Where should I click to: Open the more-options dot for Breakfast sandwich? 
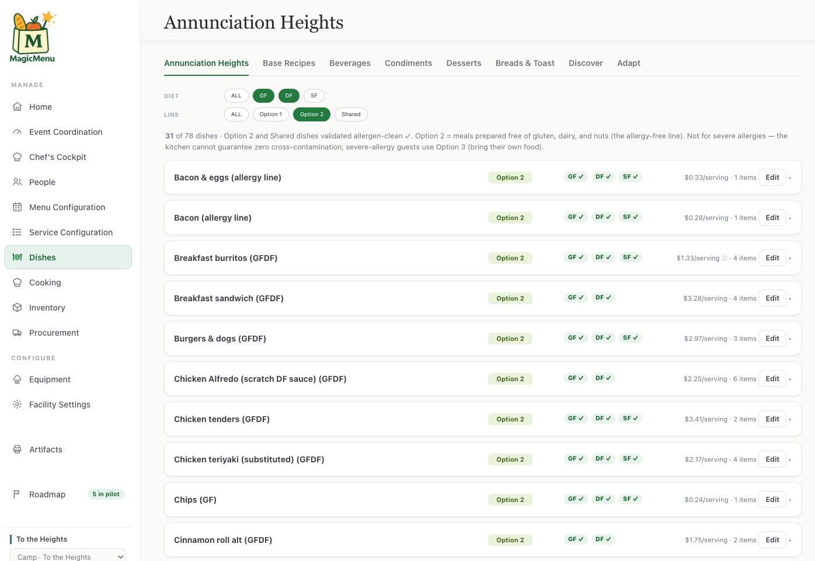(790, 298)
